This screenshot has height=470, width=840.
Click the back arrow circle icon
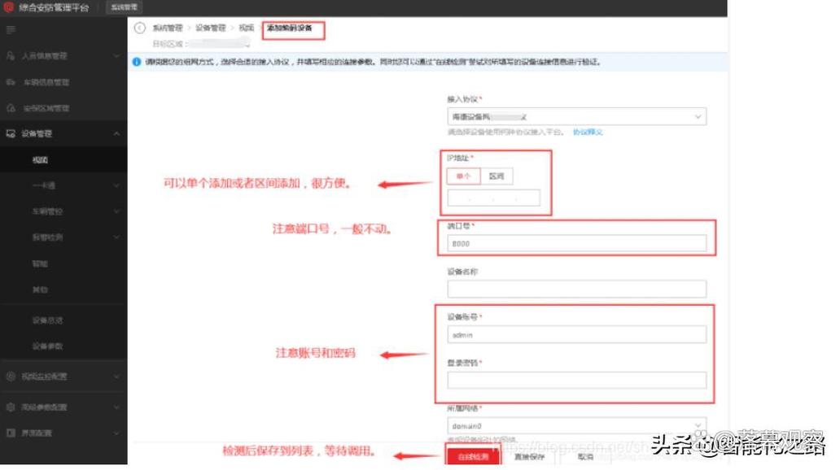[x=139, y=28]
